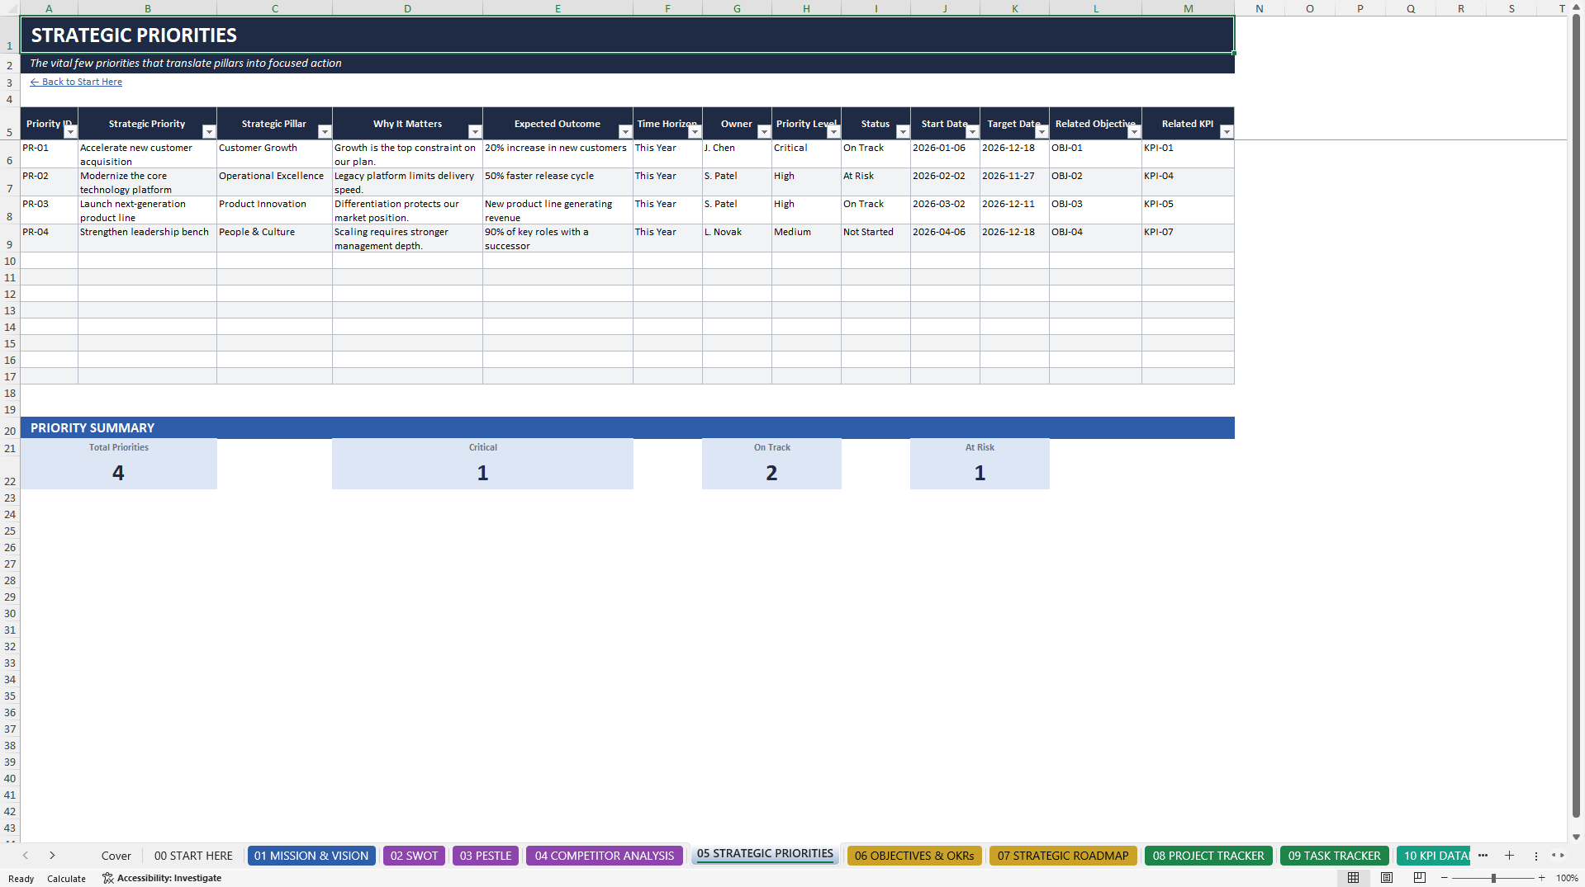The width and height of the screenshot is (1585, 887).
Task: Open Accessibility: Investigate status item
Action: point(162,878)
